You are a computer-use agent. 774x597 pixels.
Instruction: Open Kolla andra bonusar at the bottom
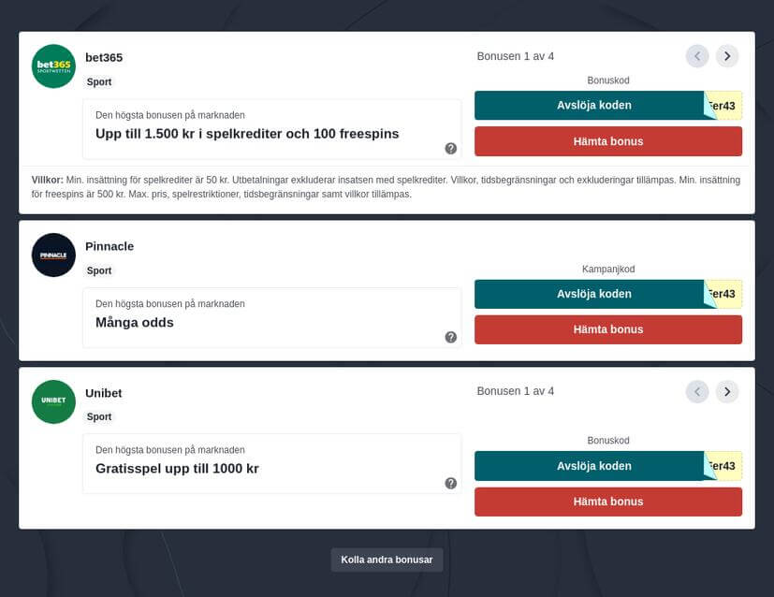tap(387, 560)
